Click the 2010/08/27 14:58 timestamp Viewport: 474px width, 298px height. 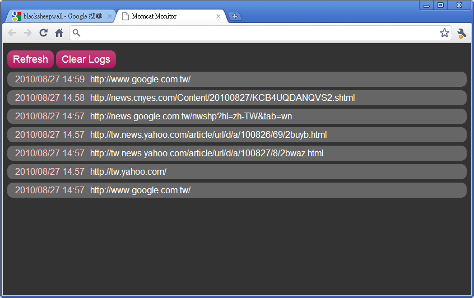pos(50,97)
